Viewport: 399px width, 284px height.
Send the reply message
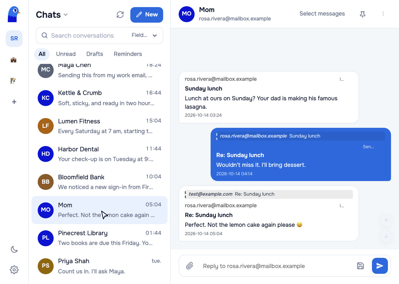[x=380, y=266]
